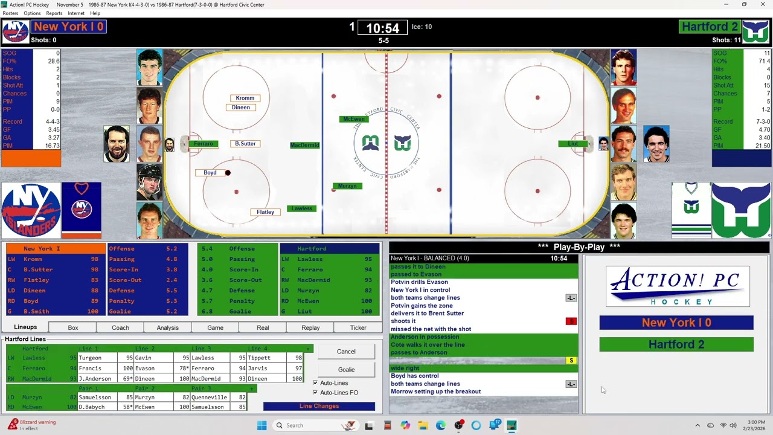Select Gavin in Line 2

[x=154, y=358]
